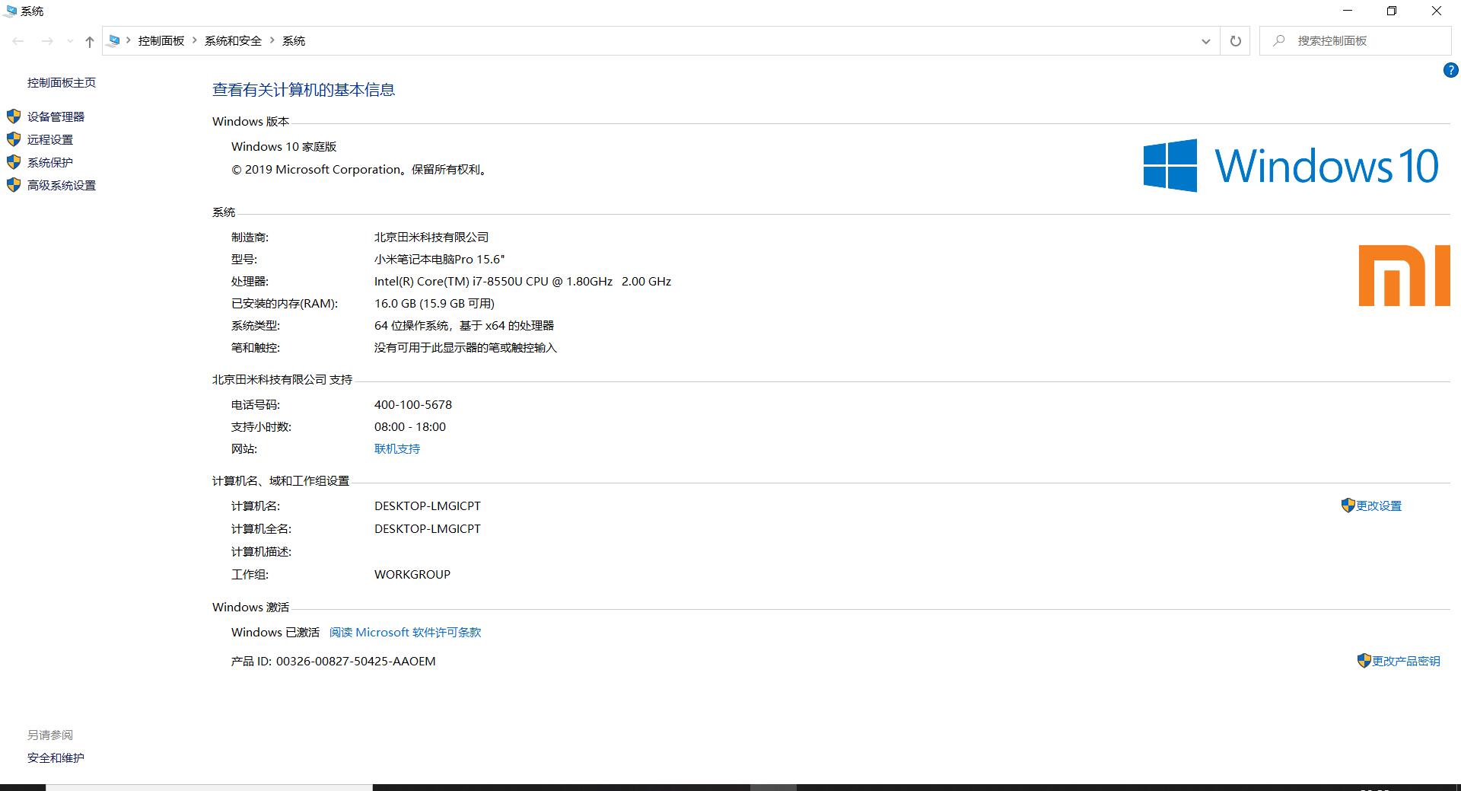The width and height of the screenshot is (1461, 791).
Task: Click the help question mark icon
Action: [1450, 69]
